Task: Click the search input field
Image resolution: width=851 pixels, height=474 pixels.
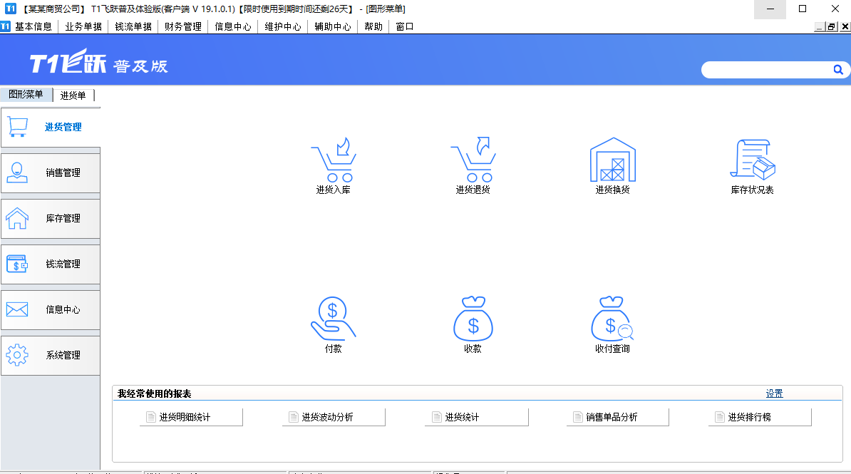Action: pyautogui.click(x=766, y=70)
